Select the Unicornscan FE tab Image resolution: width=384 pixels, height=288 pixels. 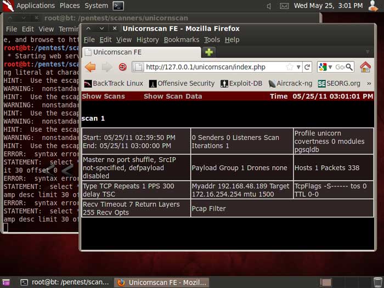[x=142, y=52]
